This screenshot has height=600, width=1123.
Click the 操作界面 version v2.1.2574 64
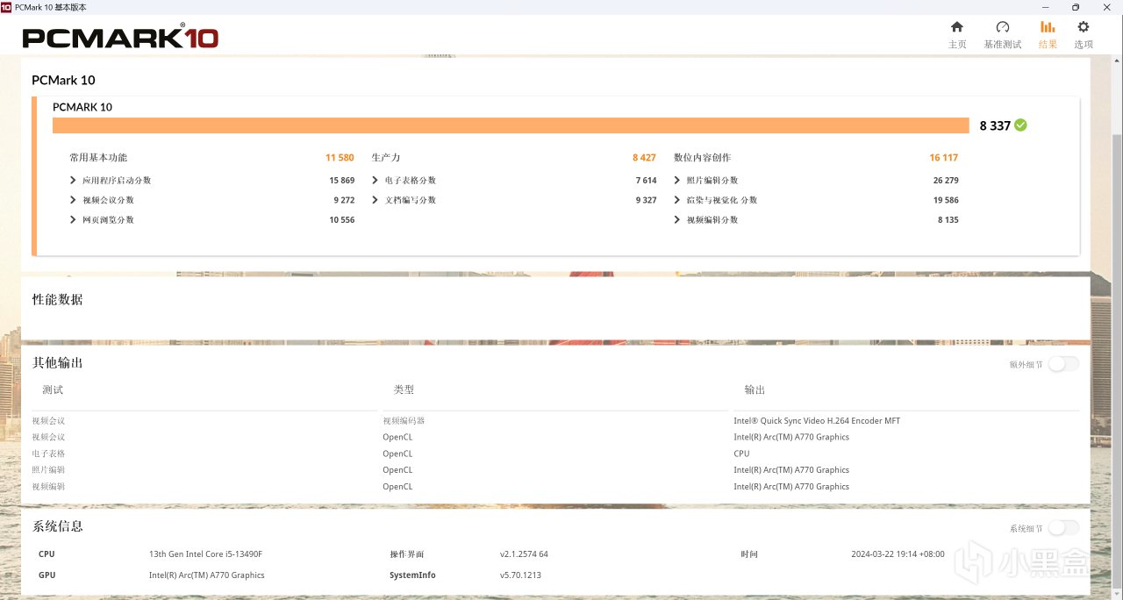coord(524,554)
